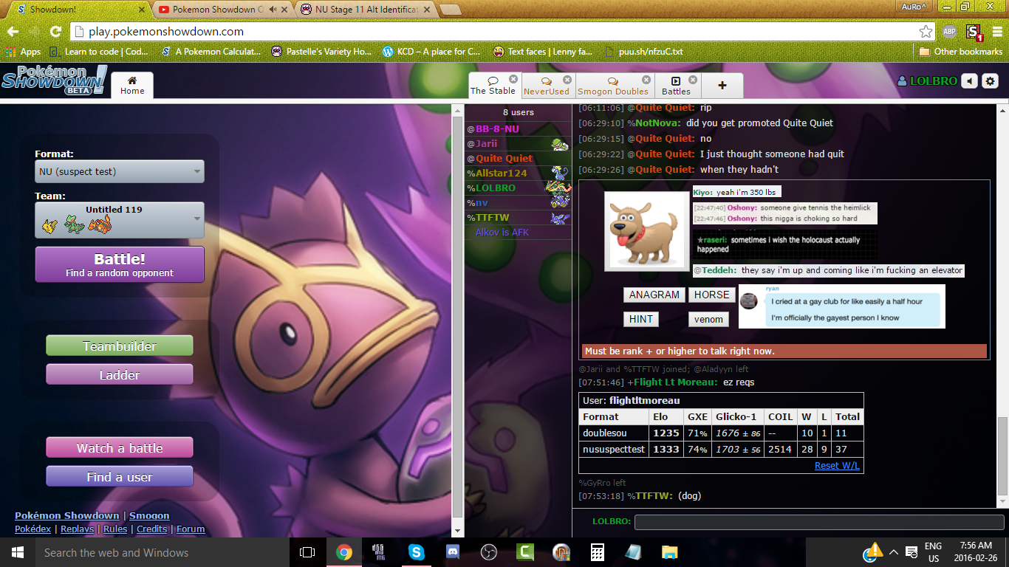This screenshot has width=1009, height=567.
Task: Open Credits link
Action: [152, 529]
